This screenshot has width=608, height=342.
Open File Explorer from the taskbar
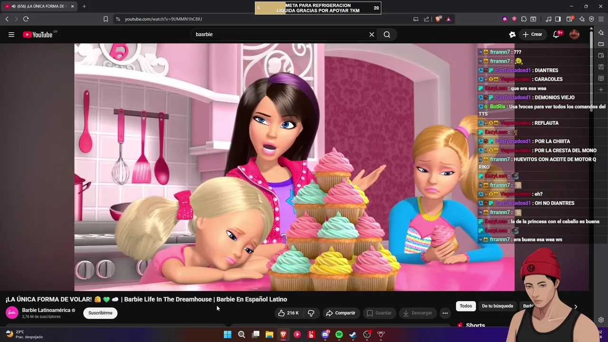click(269, 334)
